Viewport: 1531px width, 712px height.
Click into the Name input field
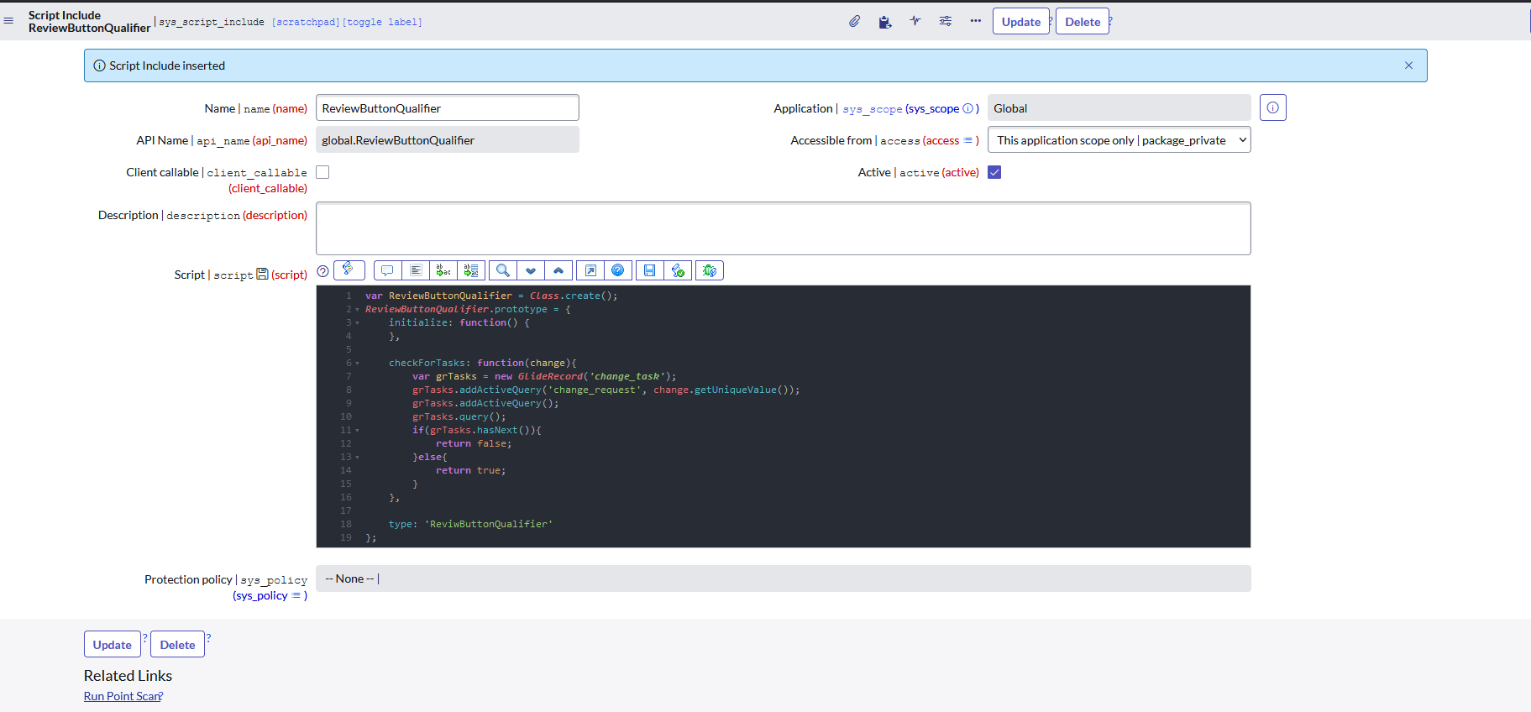pos(448,107)
